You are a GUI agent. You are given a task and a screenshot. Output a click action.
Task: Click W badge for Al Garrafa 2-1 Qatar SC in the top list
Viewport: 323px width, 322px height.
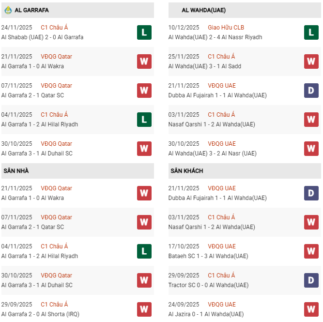coord(144,91)
